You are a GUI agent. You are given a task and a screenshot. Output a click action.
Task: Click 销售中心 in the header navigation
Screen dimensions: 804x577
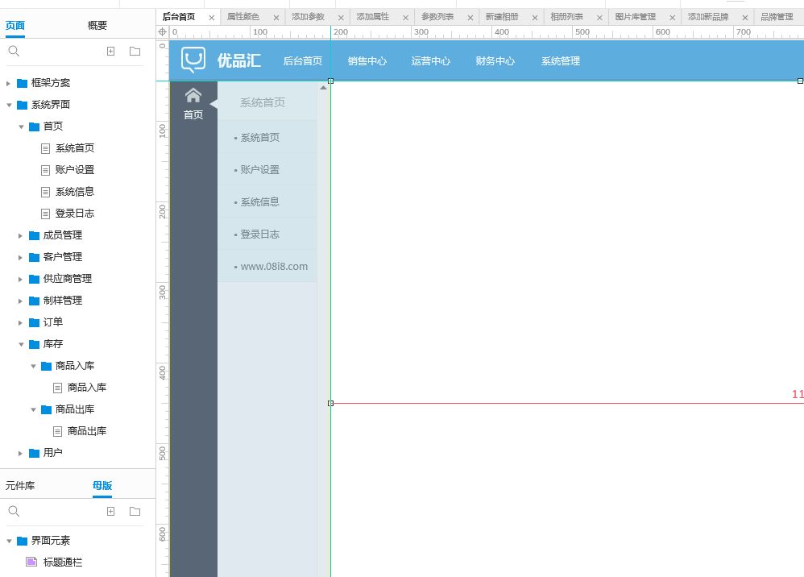(x=367, y=60)
